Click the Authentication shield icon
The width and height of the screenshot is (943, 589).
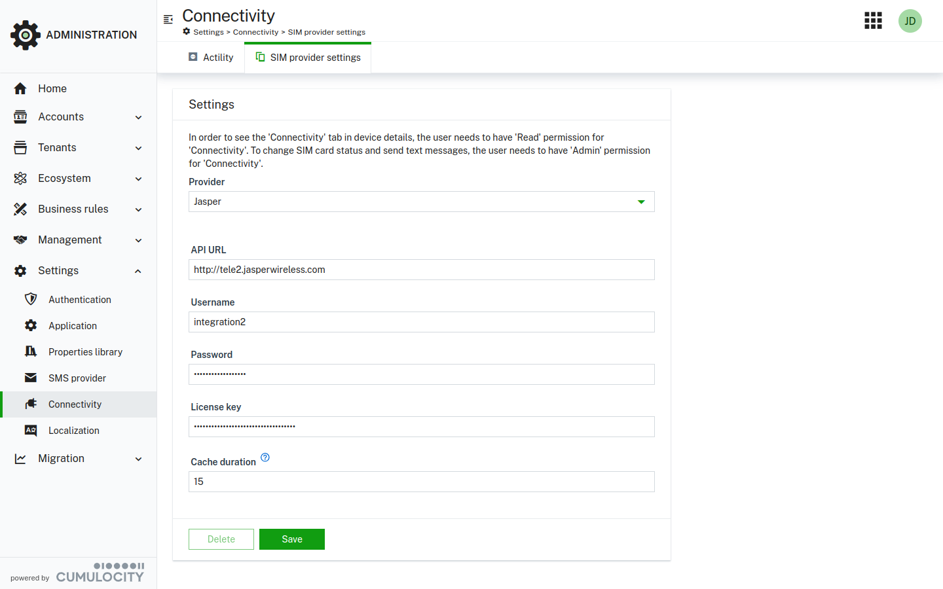(31, 299)
